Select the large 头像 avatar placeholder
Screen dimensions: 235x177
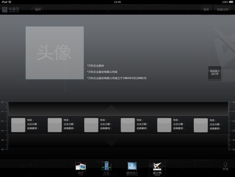55,53
